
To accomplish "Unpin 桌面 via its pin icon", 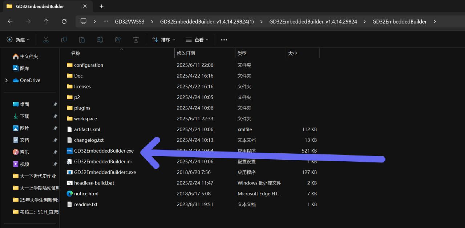I will (x=55, y=104).
